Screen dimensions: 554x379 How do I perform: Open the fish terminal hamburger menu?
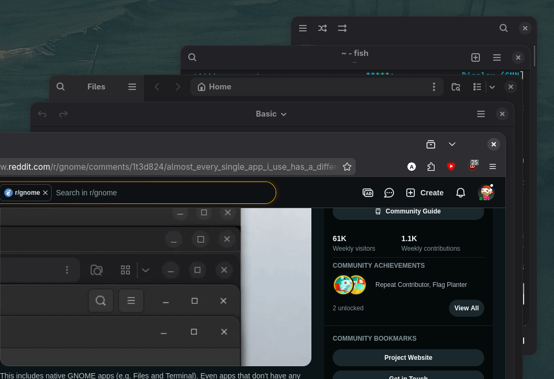pyautogui.click(x=497, y=57)
